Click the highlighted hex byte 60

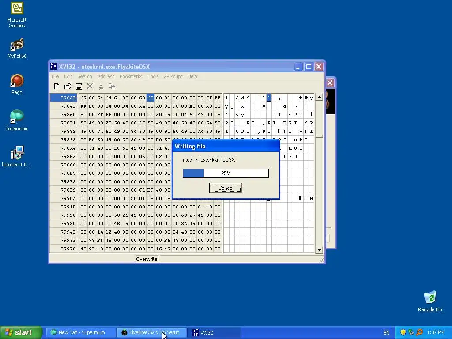point(151,98)
